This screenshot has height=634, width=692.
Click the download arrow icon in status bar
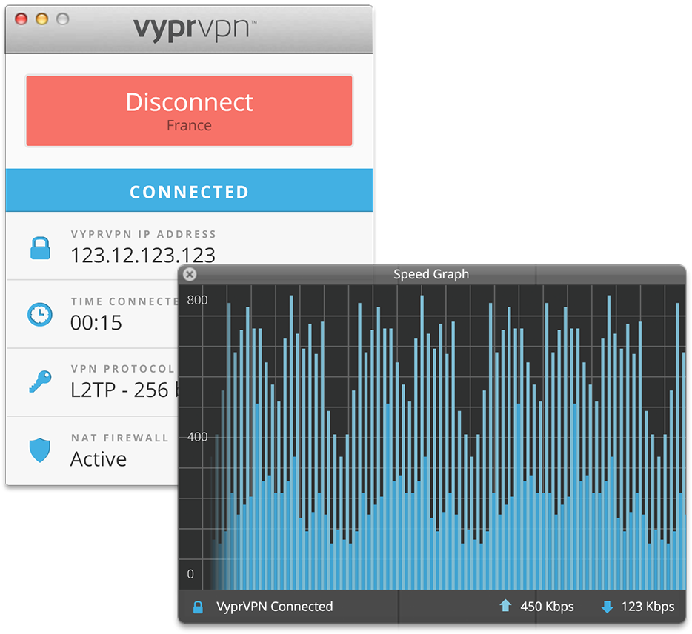(x=608, y=607)
